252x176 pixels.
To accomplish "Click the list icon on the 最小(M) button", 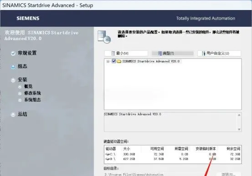I will point(113,53).
